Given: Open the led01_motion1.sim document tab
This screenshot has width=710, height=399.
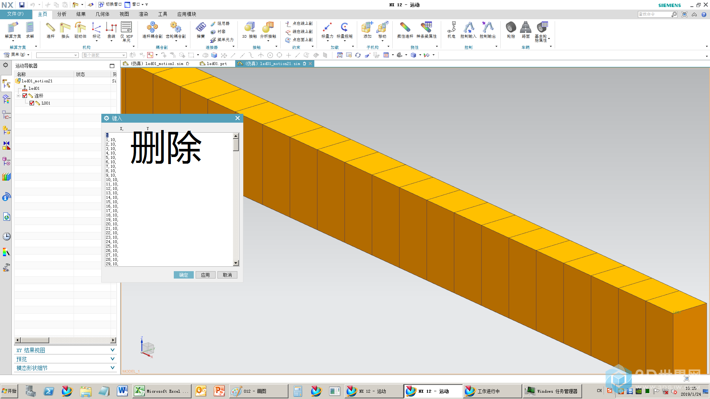Looking at the screenshot, I should point(157,64).
